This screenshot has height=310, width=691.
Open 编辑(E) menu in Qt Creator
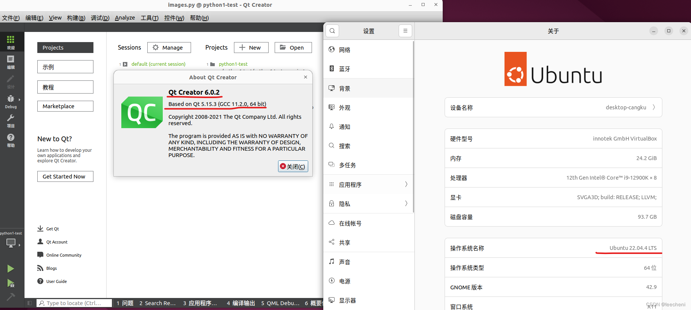34,18
